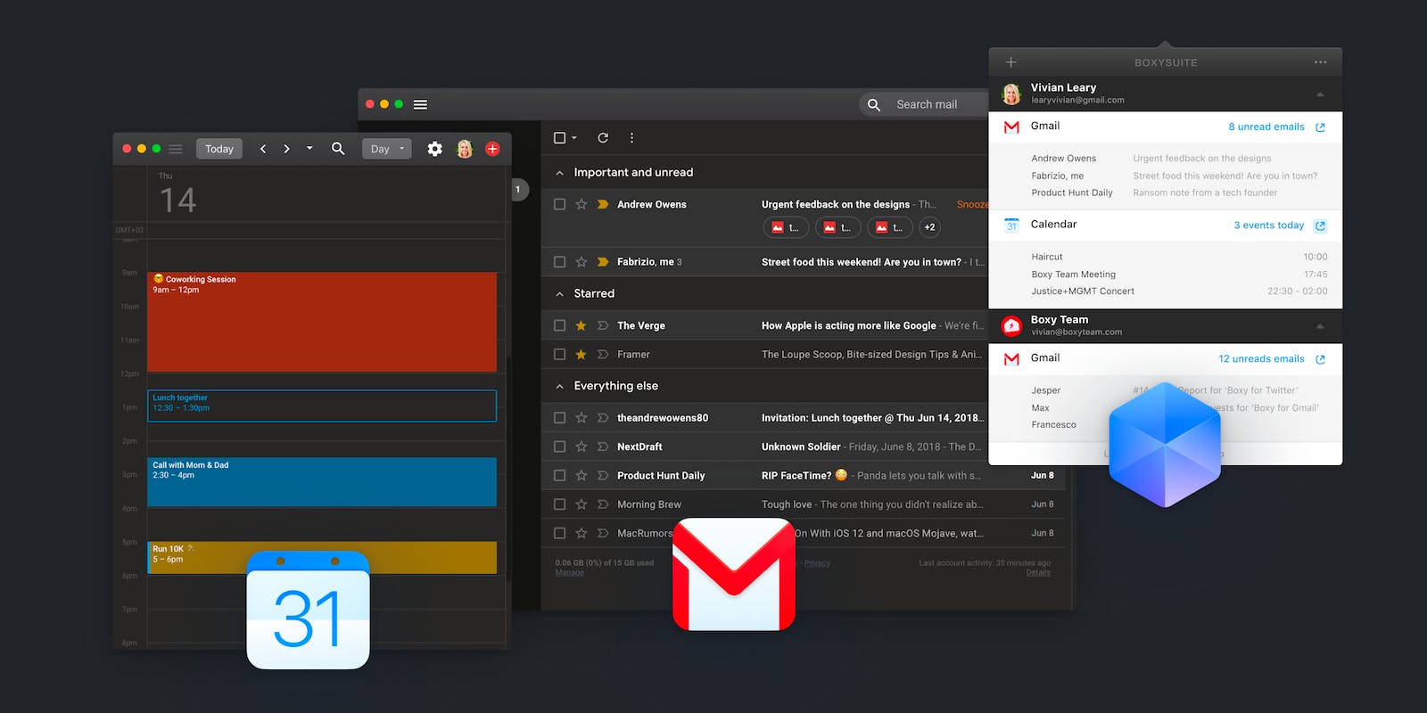
Task: Click the Boxy Team account avatar
Action: point(1011,326)
